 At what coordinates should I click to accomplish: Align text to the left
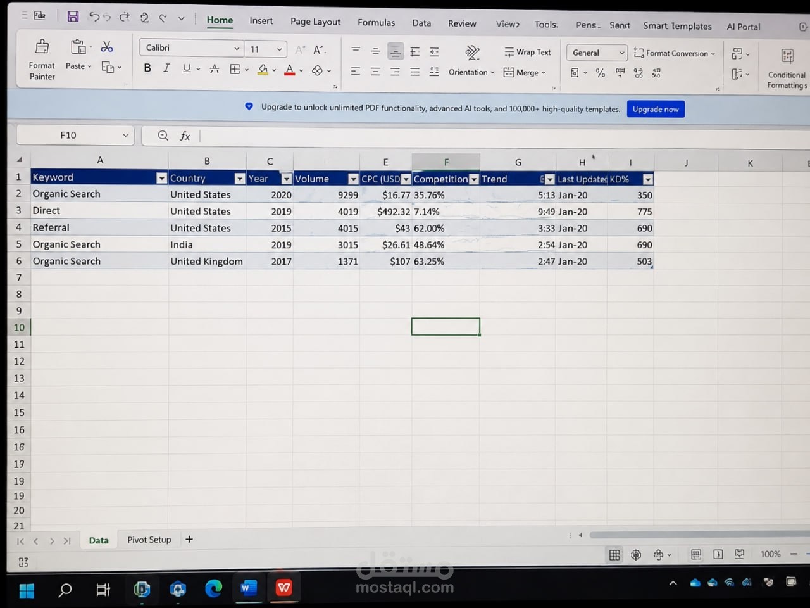tap(356, 72)
